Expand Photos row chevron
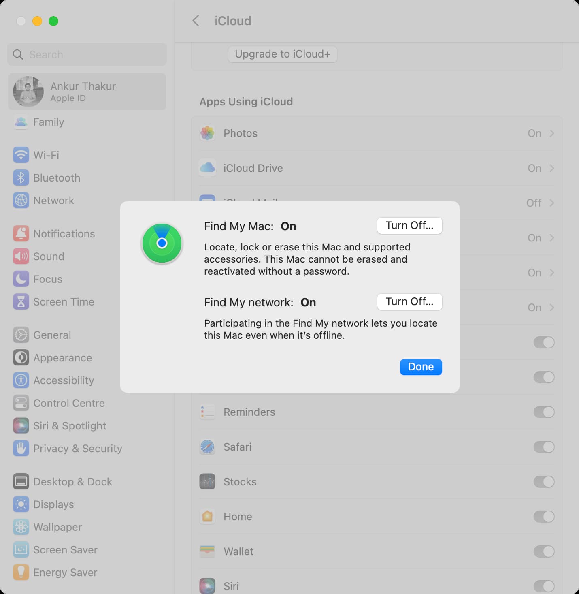The image size is (579, 594). (x=551, y=133)
